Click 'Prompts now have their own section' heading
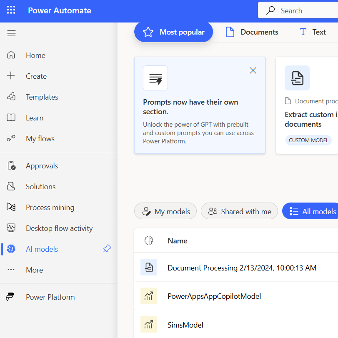This screenshot has height=338, width=338. coord(190,107)
